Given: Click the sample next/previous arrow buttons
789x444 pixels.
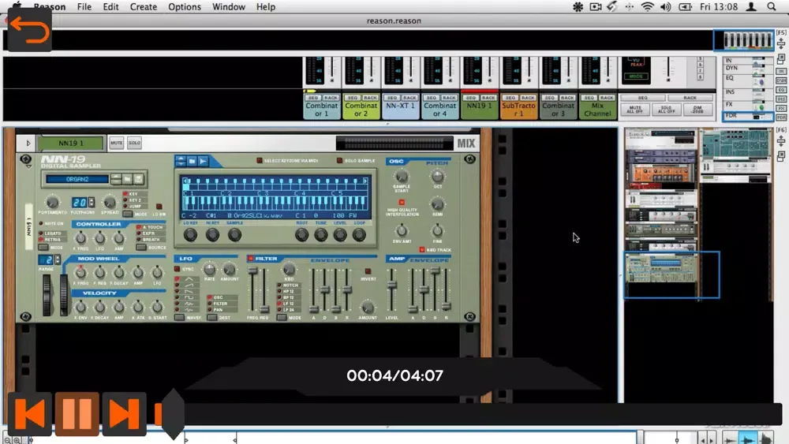Looking at the screenshot, I should click(181, 161).
